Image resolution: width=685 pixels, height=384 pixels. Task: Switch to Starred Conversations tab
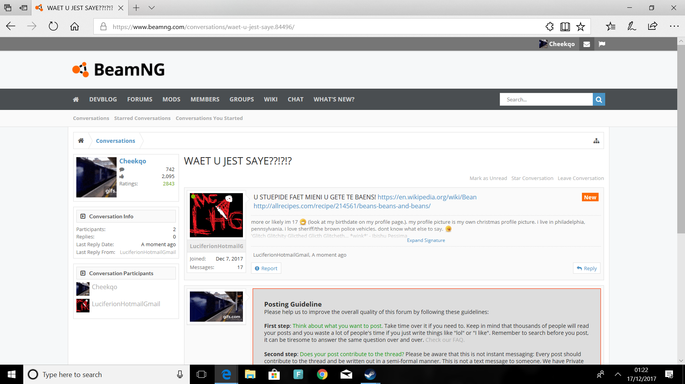tap(142, 118)
